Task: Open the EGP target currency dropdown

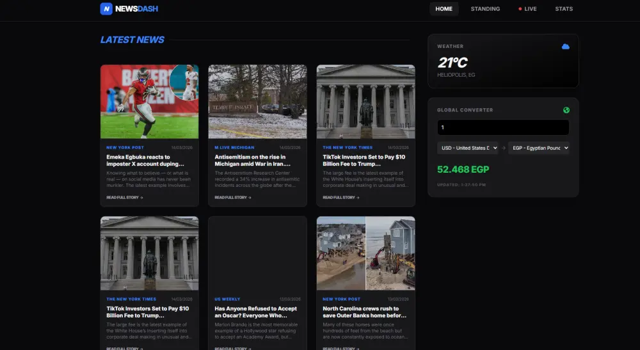Action: 538,148
